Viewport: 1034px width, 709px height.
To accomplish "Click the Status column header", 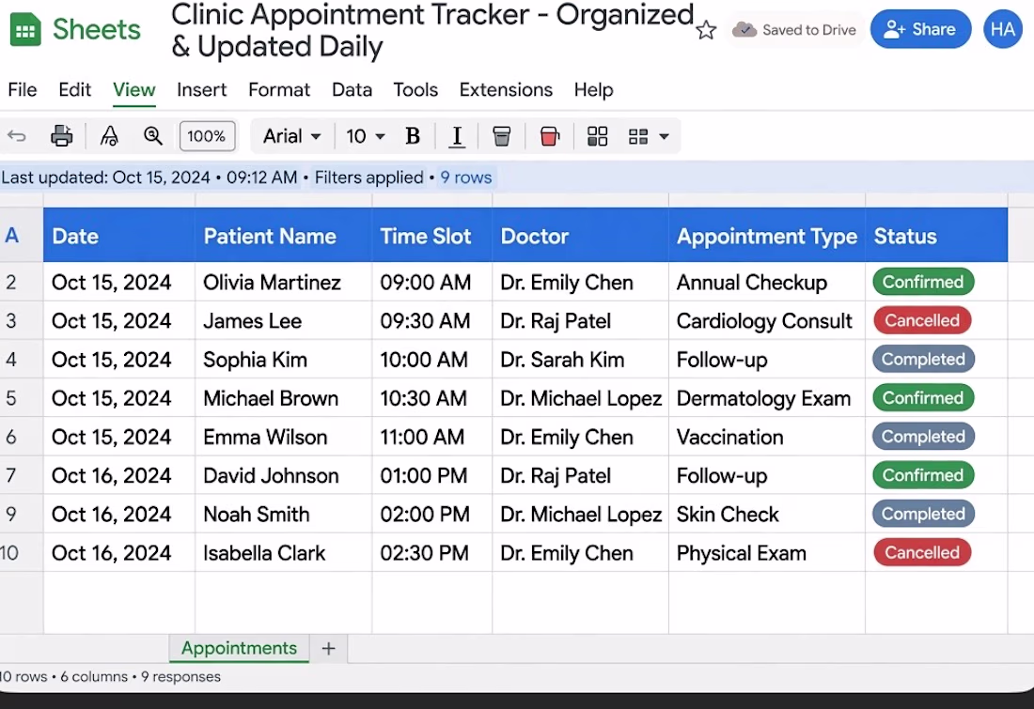I will [x=936, y=235].
